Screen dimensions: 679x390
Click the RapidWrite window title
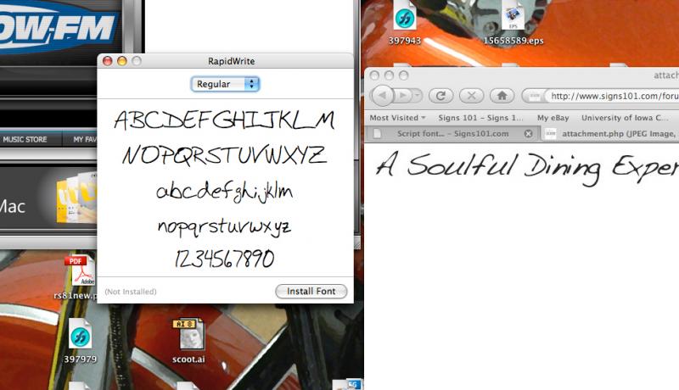231,61
